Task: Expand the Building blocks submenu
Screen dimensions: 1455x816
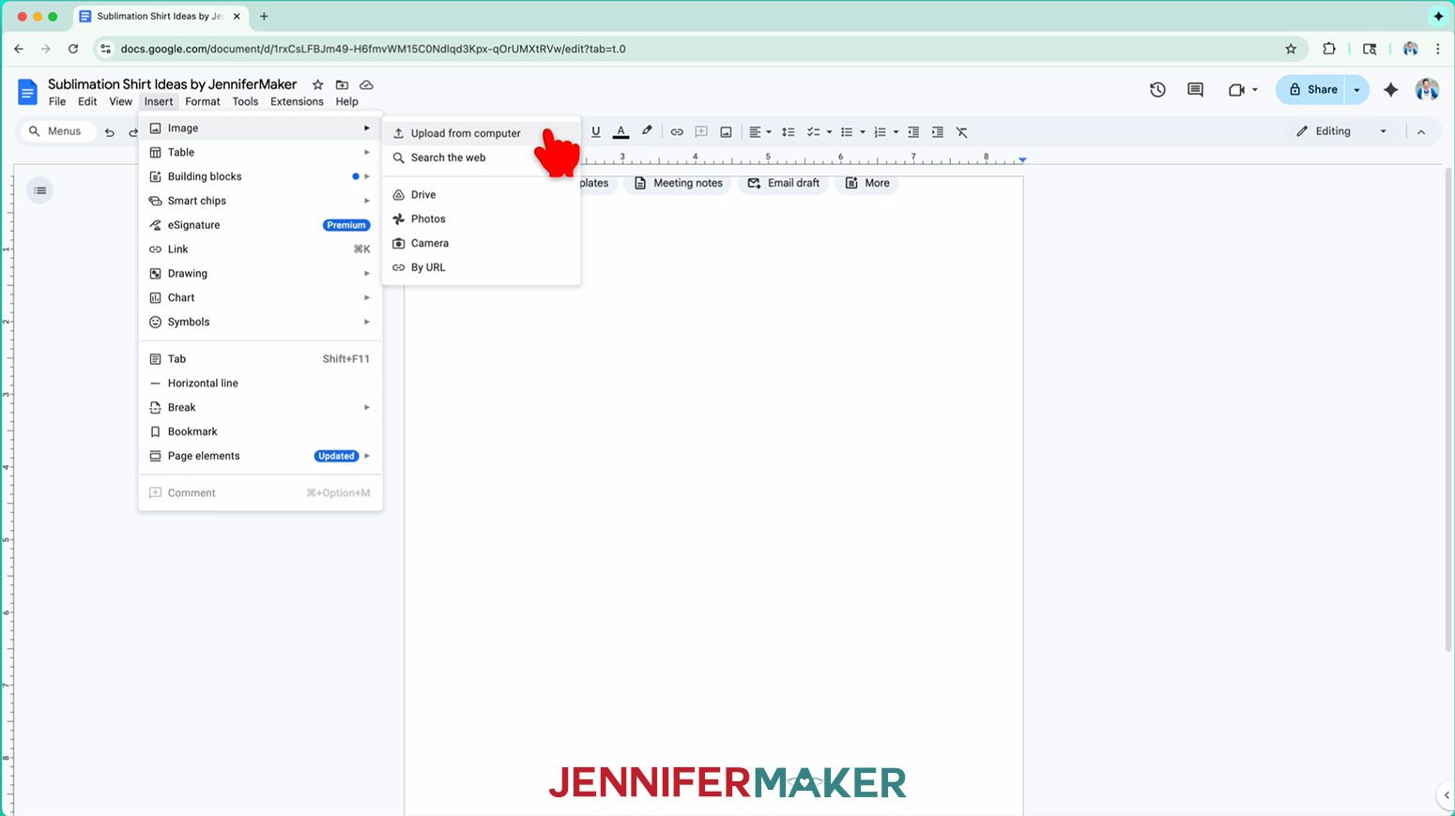Action: pos(260,177)
